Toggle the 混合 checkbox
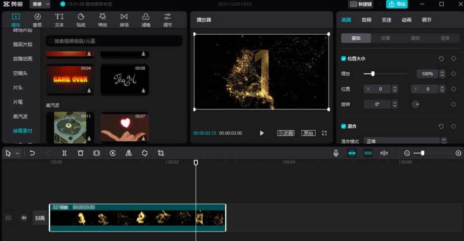The height and width of the screenshot is (241, 464). (343, 126)
